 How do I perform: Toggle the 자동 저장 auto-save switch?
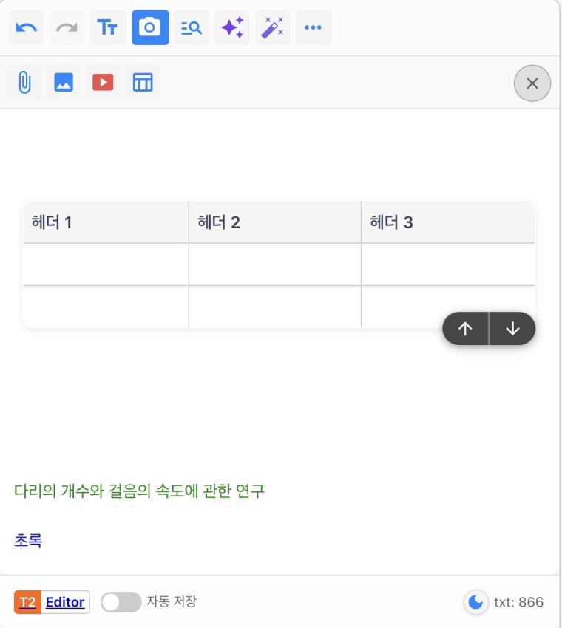pos(121,602)
